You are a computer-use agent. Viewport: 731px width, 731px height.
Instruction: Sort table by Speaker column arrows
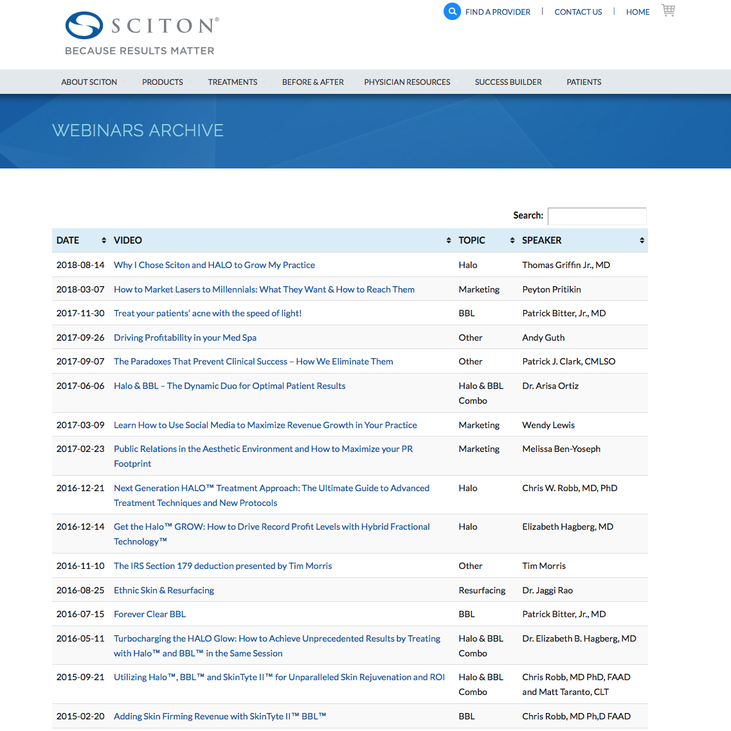pos(642,240)
